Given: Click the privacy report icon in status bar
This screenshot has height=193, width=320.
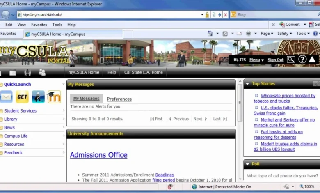Looking at the screenshot, I should [x=170, y=187].
